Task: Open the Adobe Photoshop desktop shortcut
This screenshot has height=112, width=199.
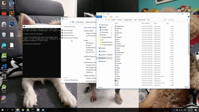Action: (x=12, y=26)
